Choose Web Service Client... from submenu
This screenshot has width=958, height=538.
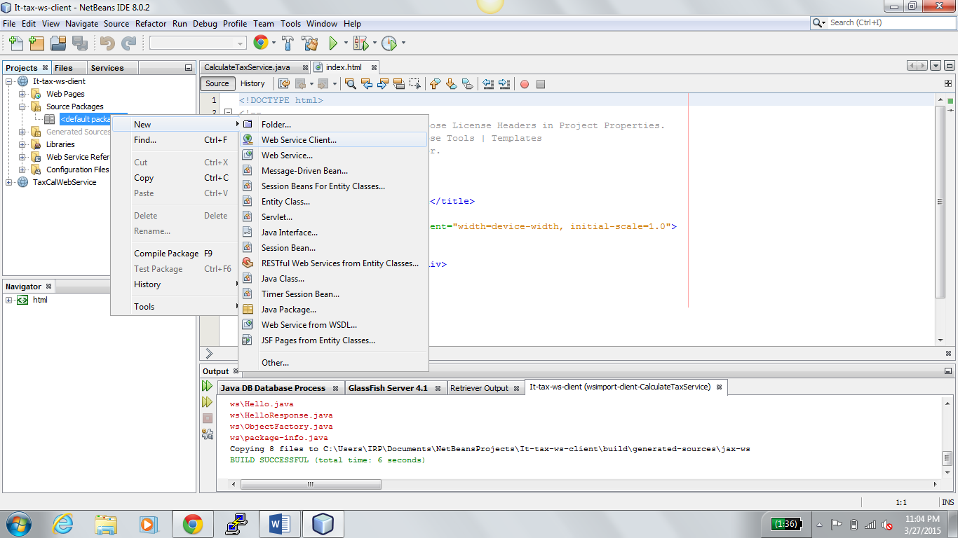click(333, 140)
